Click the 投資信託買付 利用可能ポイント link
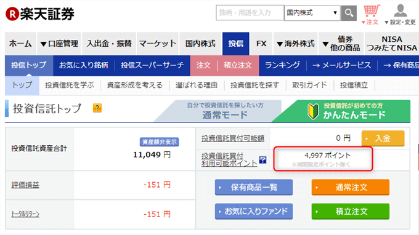The height and width of the screenshot is (235, 419). 229,160
